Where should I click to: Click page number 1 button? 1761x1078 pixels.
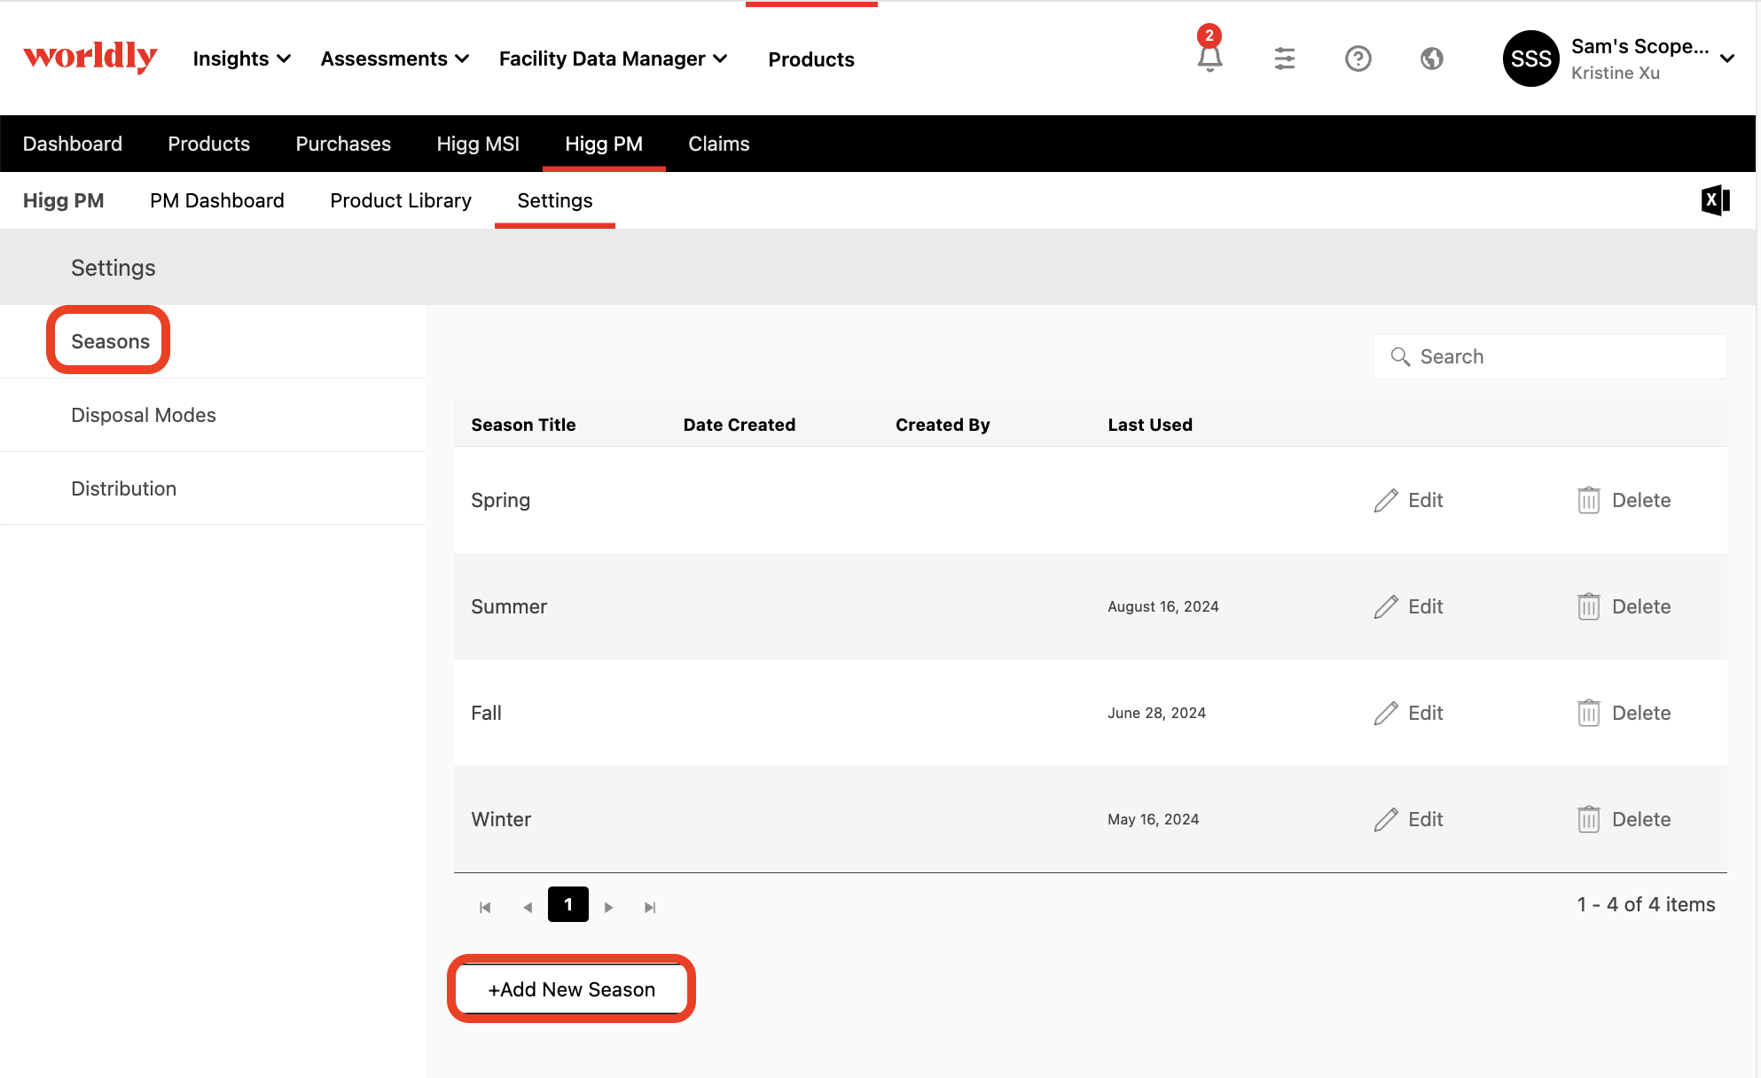[568, 904]
